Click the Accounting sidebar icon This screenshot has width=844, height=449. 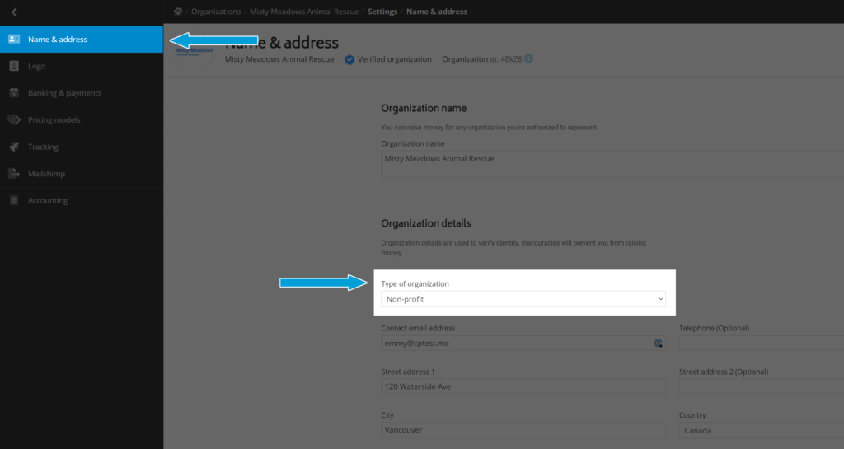tap(14, 200)
